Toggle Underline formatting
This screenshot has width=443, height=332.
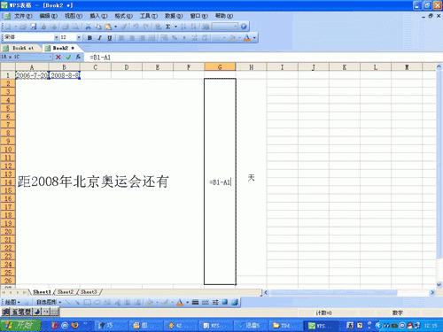(110, 38)
